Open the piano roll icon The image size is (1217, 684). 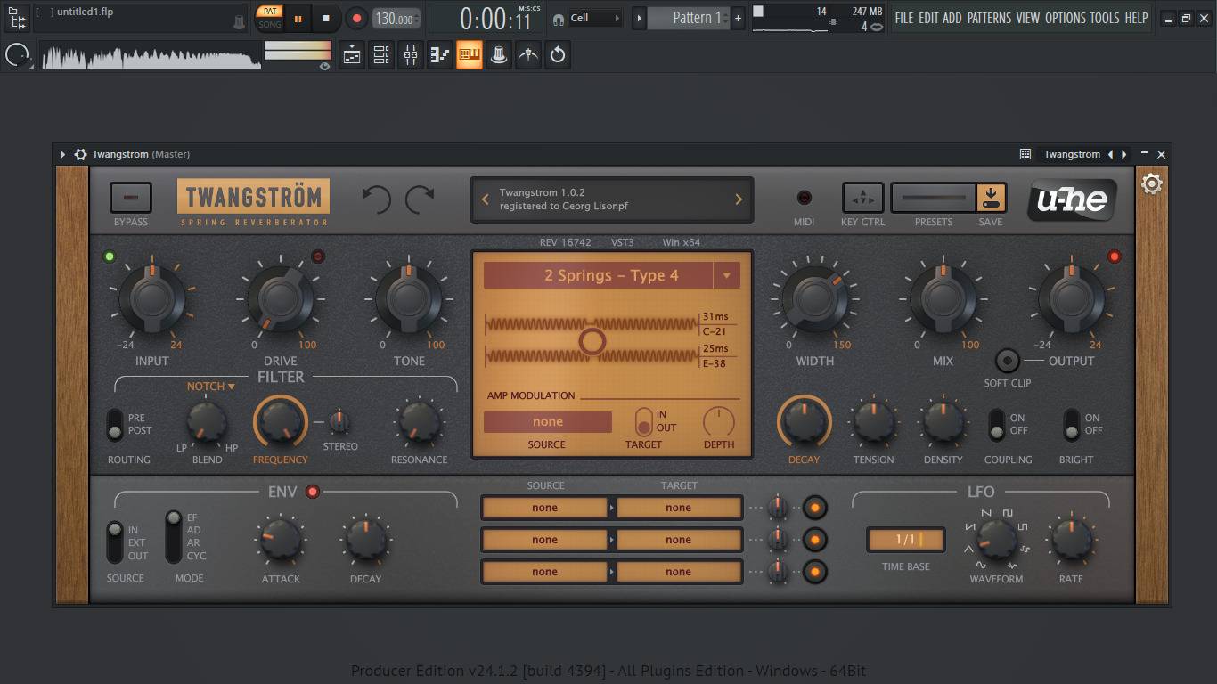click(440, 55)
